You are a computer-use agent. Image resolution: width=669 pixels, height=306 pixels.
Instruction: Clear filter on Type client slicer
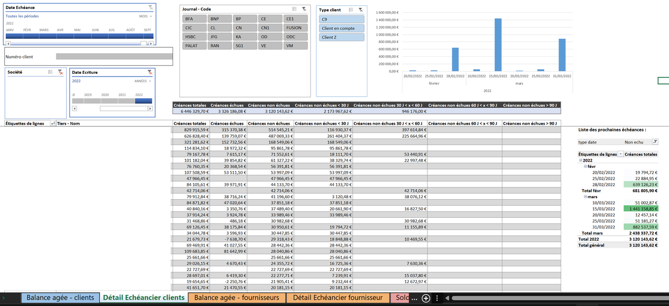361,10
